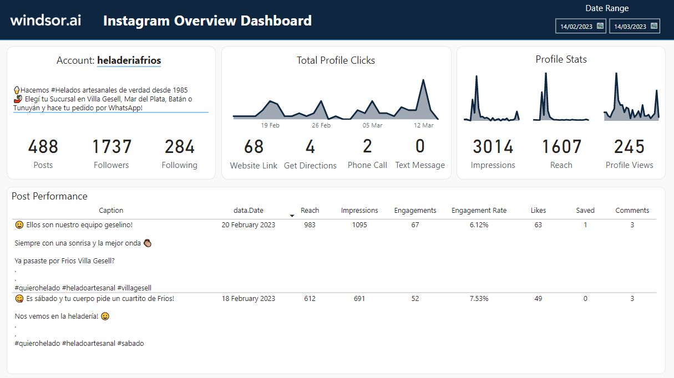Click the windsor.ai logo

click(44, 20)
